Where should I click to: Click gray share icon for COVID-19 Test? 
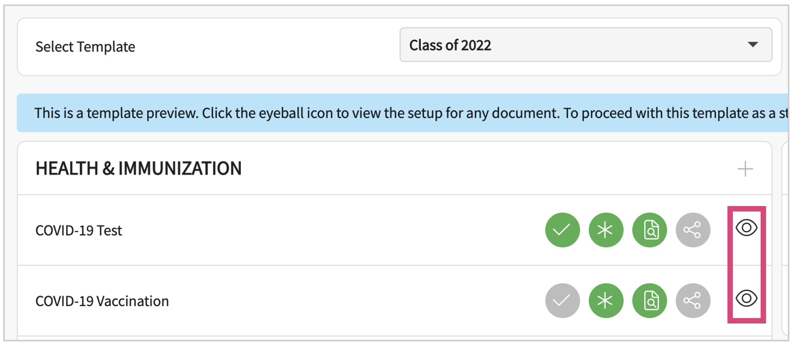(693, 230)
